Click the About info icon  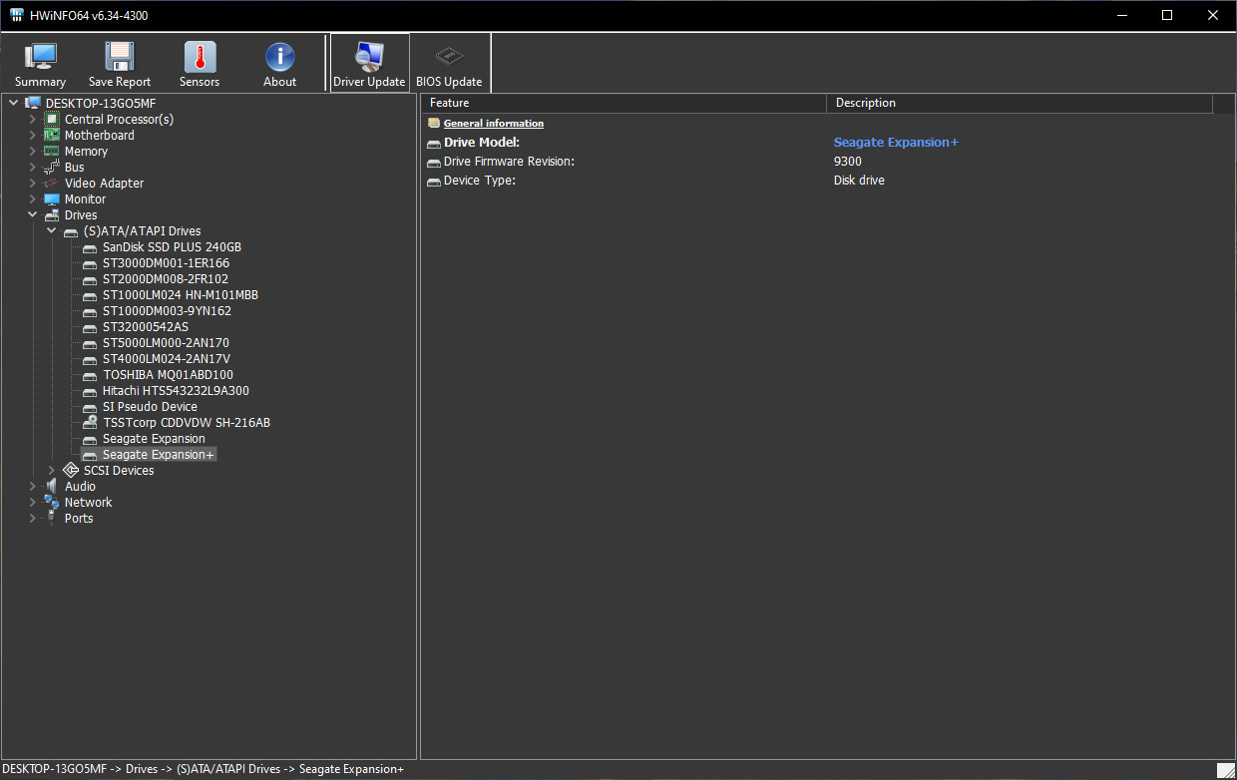pyautogui.click(x=279, y=56)
